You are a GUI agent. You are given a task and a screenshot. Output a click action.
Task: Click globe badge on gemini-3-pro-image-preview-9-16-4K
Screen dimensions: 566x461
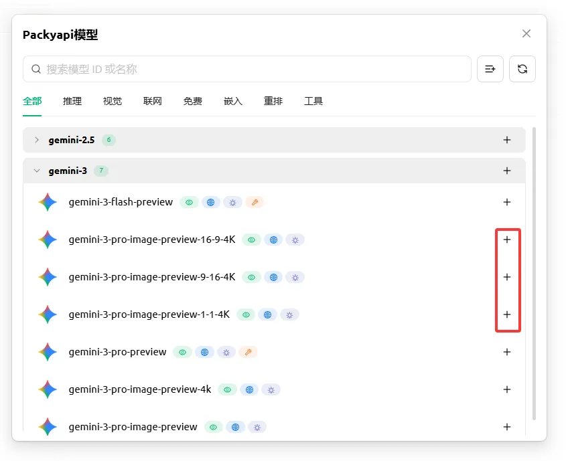273,278
